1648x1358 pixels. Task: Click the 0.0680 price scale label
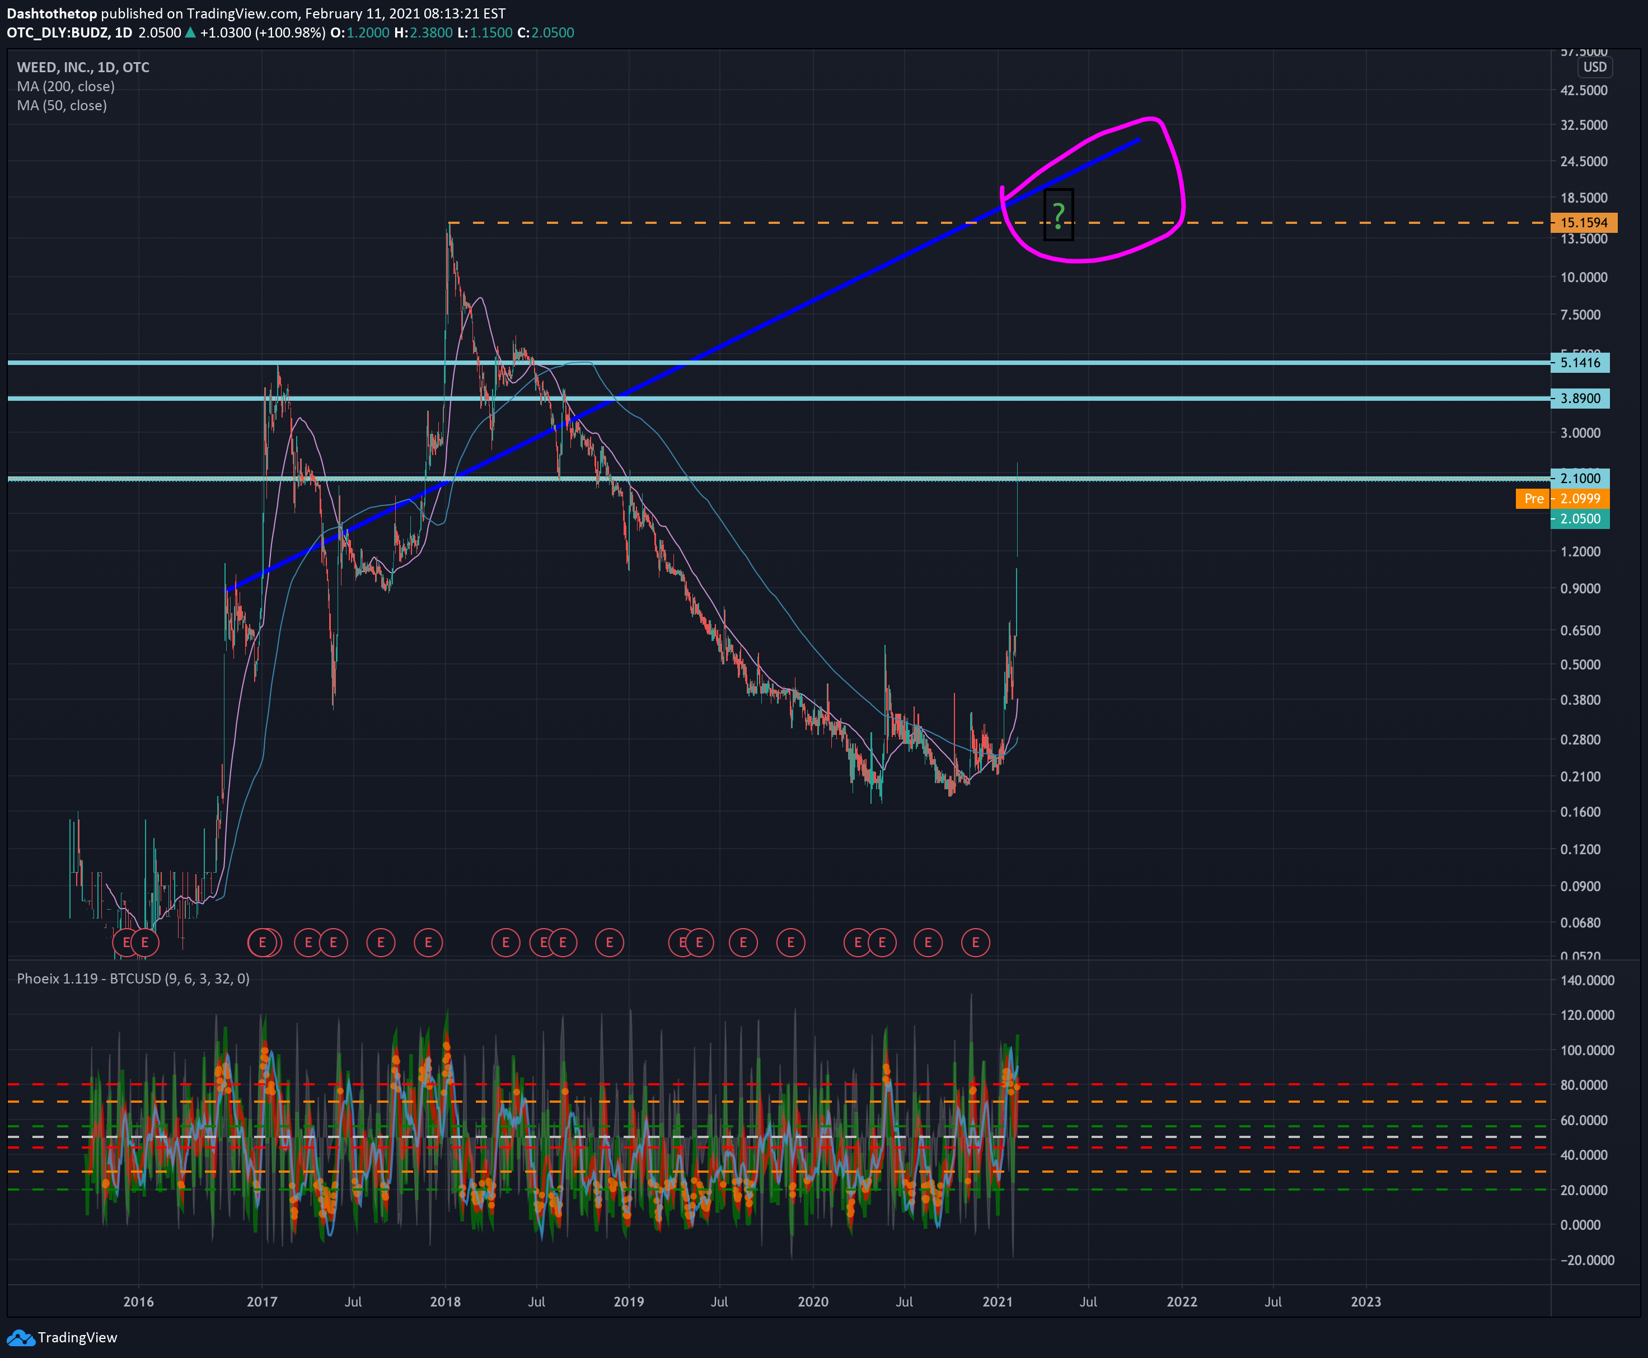(x=1581, y=922)
